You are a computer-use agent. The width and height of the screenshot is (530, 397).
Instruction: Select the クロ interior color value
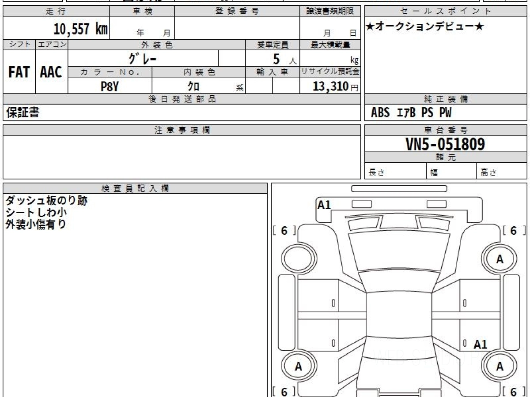pos(193,86)
